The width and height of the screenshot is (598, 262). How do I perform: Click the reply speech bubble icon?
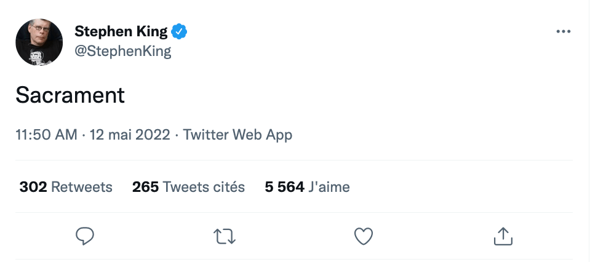coord(84,236)
